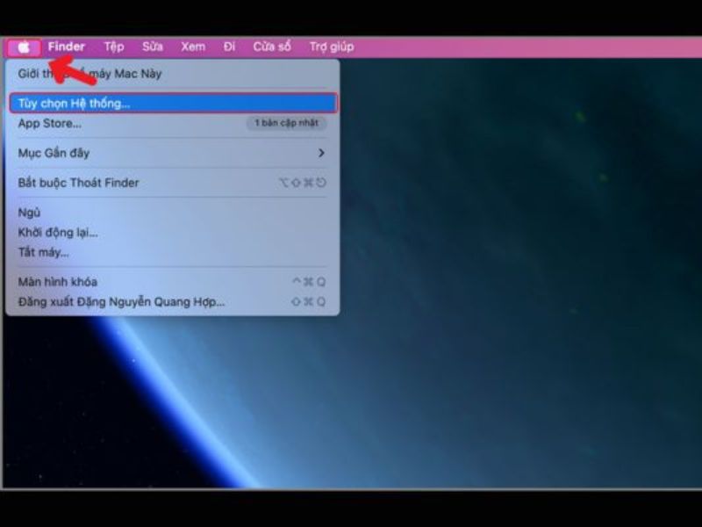Open the Apple menu icon
This screenshot has width=702, height=527.
(x=25, y=47)
